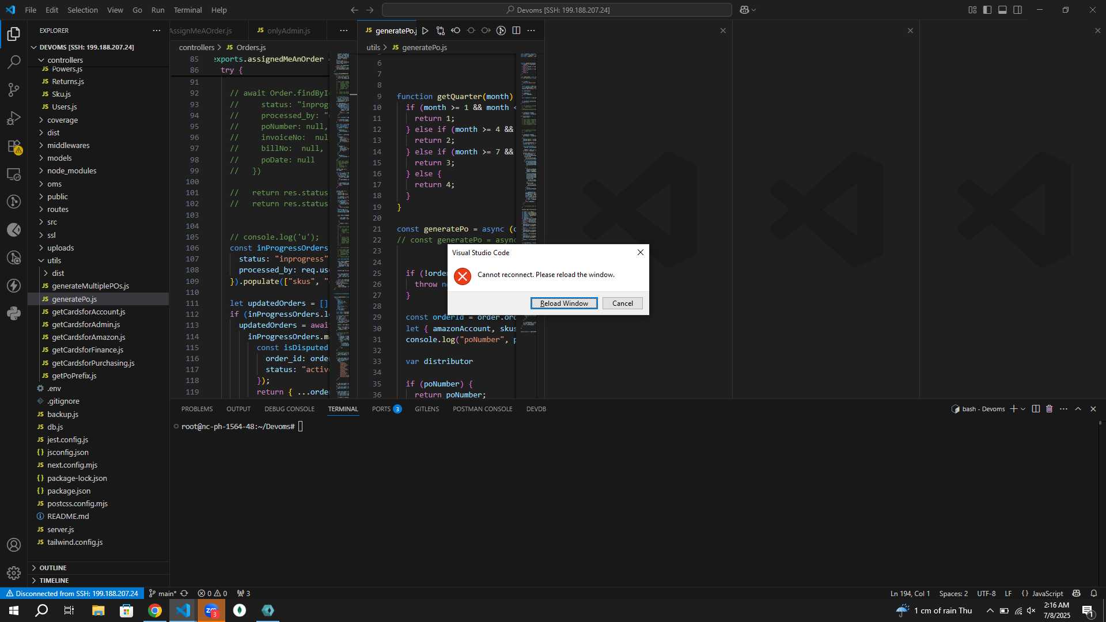The height and width of the screenshot is (622, 1106).
Task: Click the Windows Start button
Action: 14,610
